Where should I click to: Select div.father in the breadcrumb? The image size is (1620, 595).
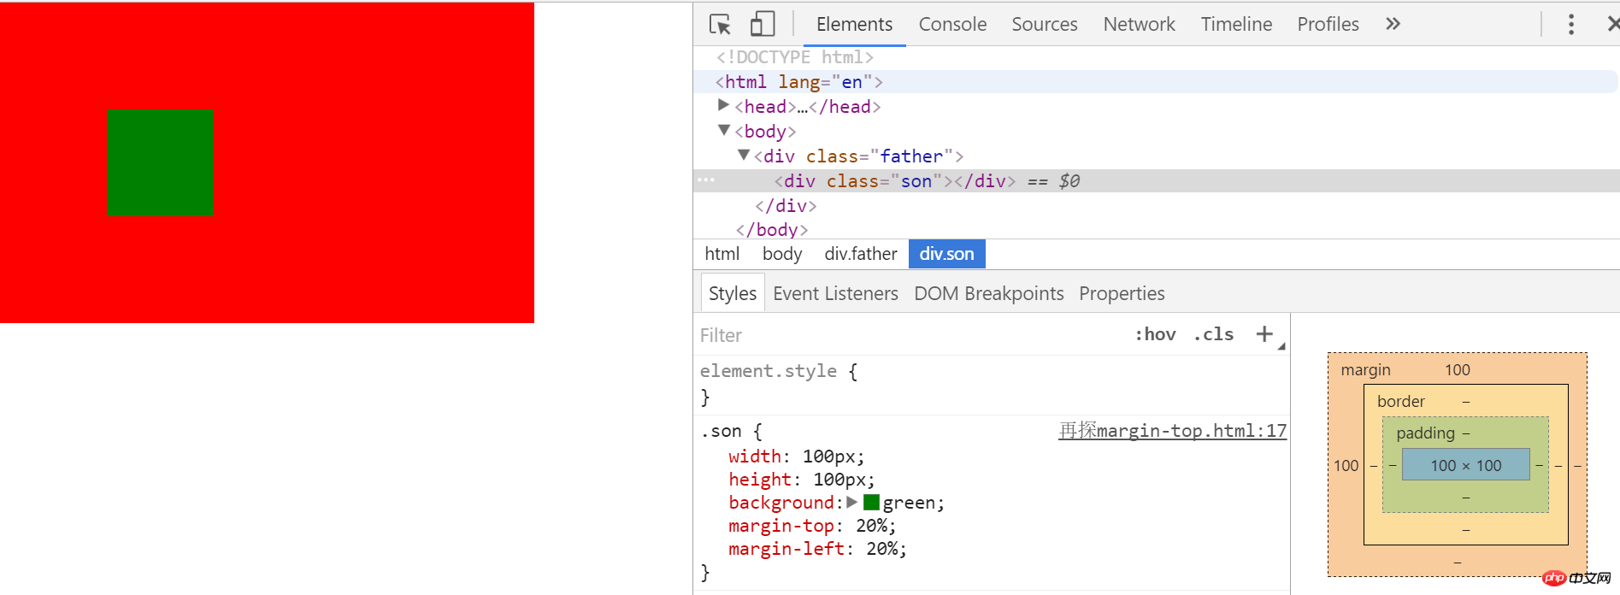tap(861, 254)
